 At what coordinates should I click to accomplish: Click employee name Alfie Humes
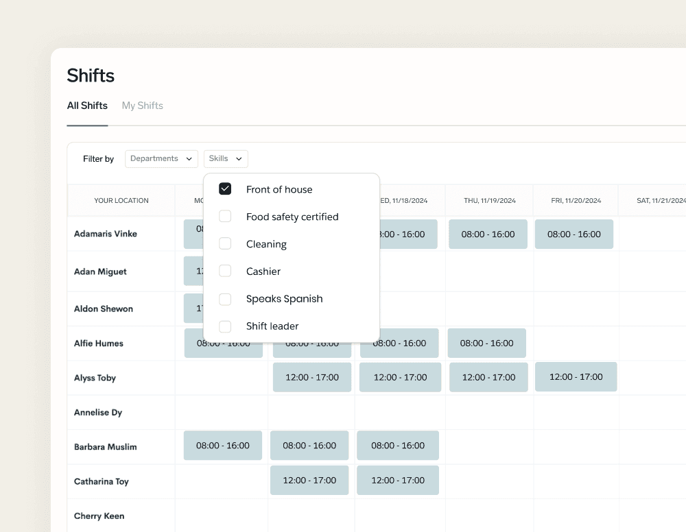click(x=98, y=343)
